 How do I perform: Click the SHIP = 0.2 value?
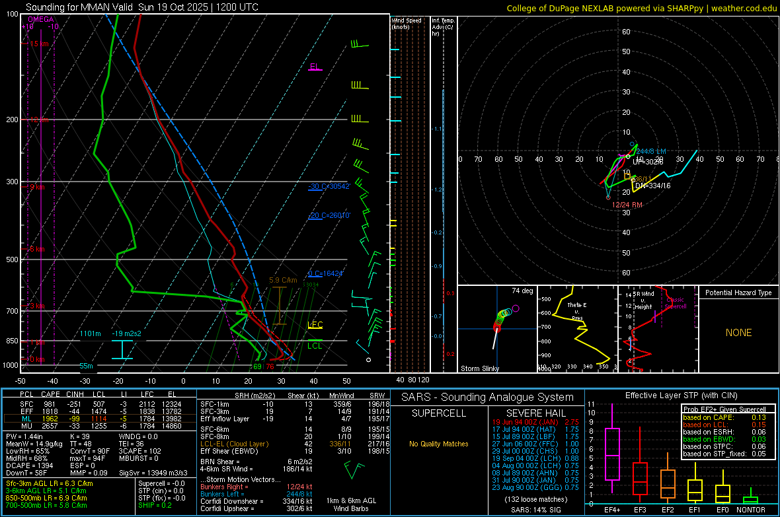pos(155,505)
